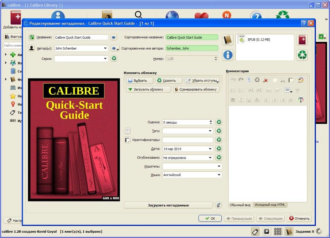Click the Оценка rating spinner
The height and width of the screenshot is (238, 330).
click(187, 122)
